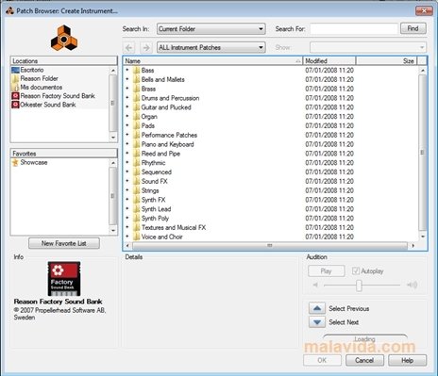Click the Performance Patches folder icon
Screen dimensions: 438x376
tap(136, 135)
